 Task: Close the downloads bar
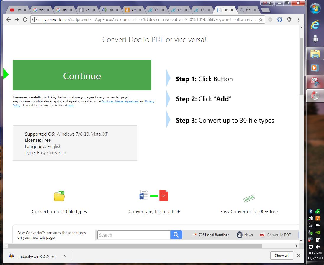[x=299, y=256]
